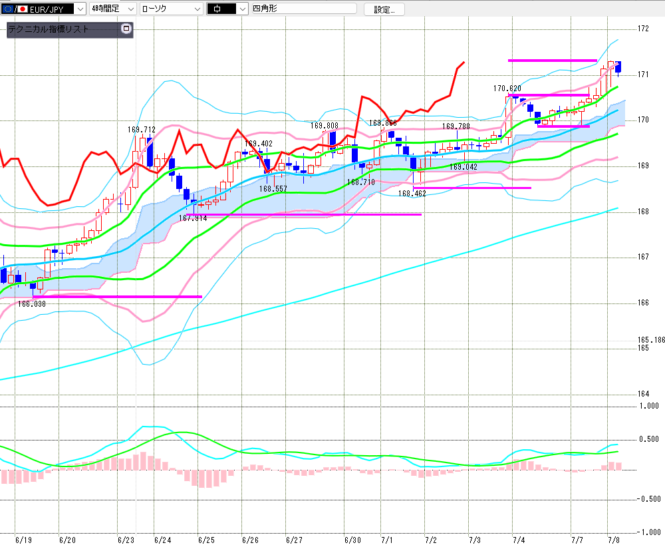665x545 pixels.
Task: Expand the テクニカル指標リスト panel with its square icon
Action: 126,29
